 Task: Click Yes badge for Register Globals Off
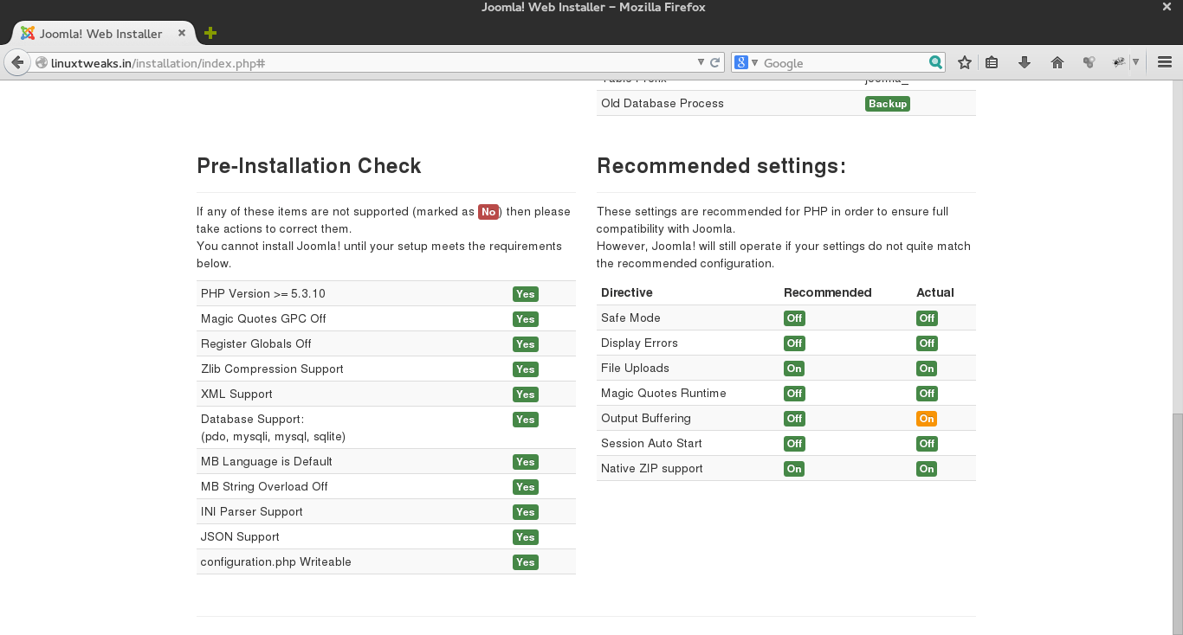tap(525, 344)
